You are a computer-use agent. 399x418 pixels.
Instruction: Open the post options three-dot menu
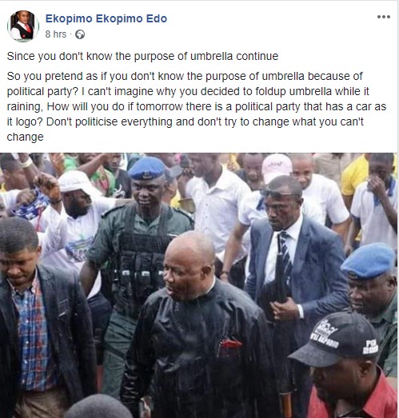(x=384, y=17)
